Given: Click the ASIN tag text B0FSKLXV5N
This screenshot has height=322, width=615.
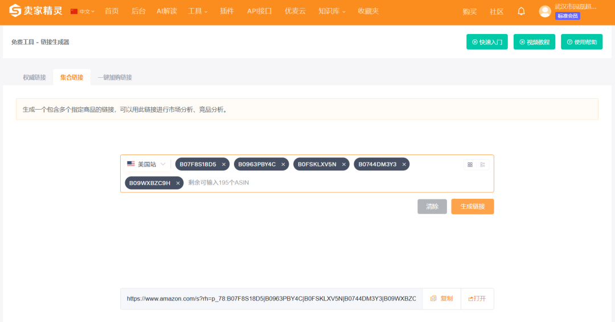Looking at the screenshot, I should [x=317, y=164].
